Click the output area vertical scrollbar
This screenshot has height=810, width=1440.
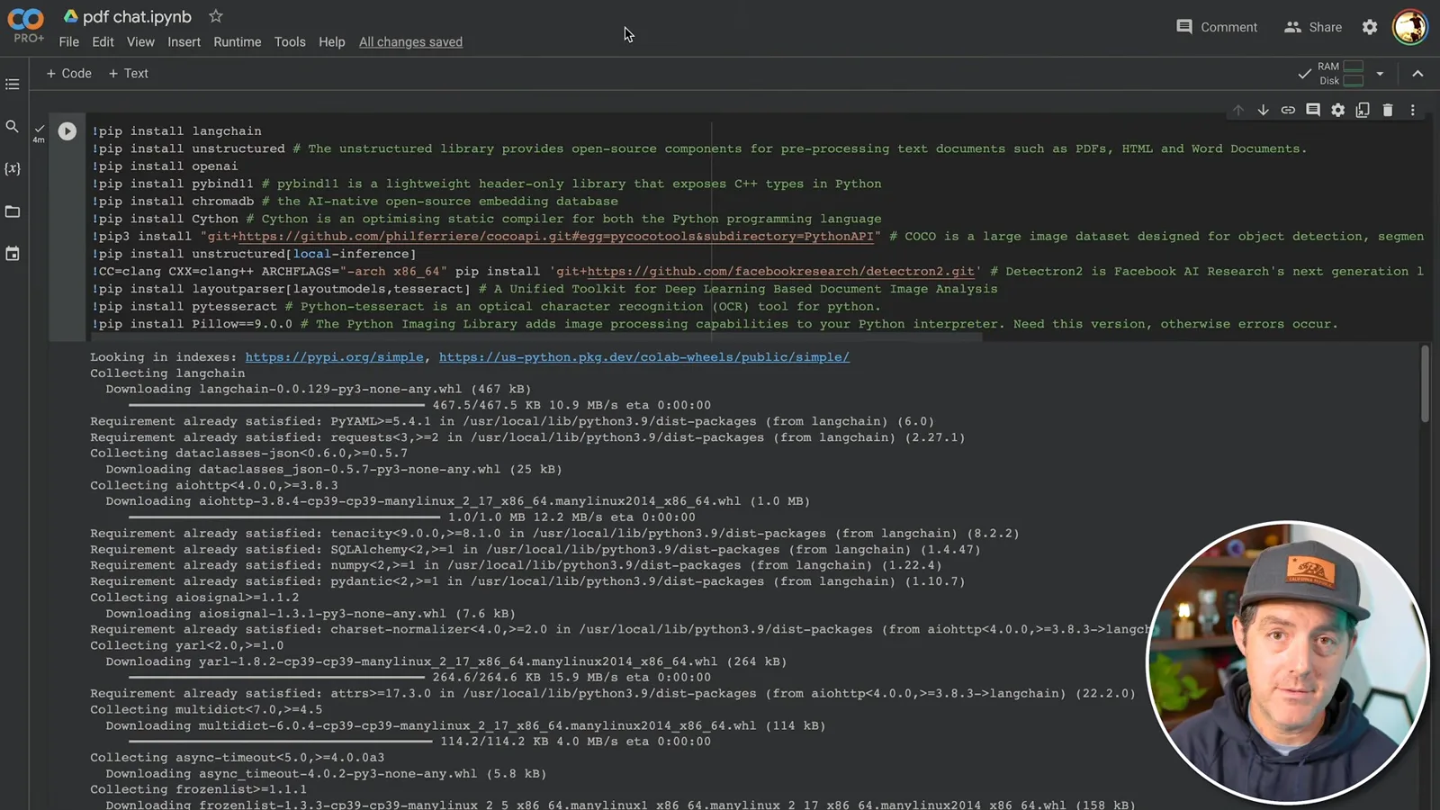(x=1425, y=383)
